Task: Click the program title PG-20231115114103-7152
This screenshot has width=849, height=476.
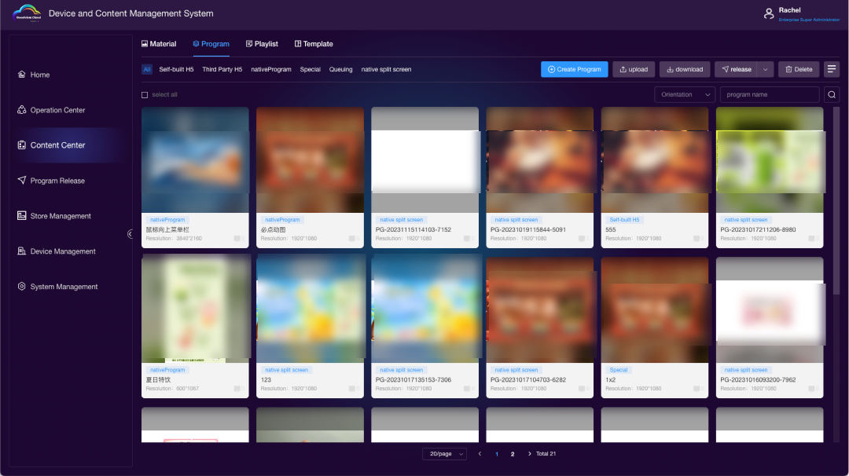Action: pos(413,229)
